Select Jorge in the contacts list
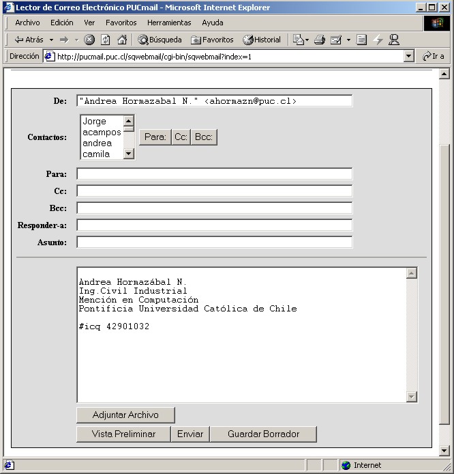The image size is (454, 474). coord(102,121)
